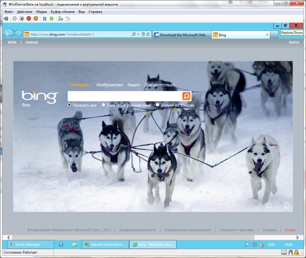Image resolution: width=306 pixels, height=258 pixels.
Task: Open the 'Изображения' search link
Action: point(110,85)
